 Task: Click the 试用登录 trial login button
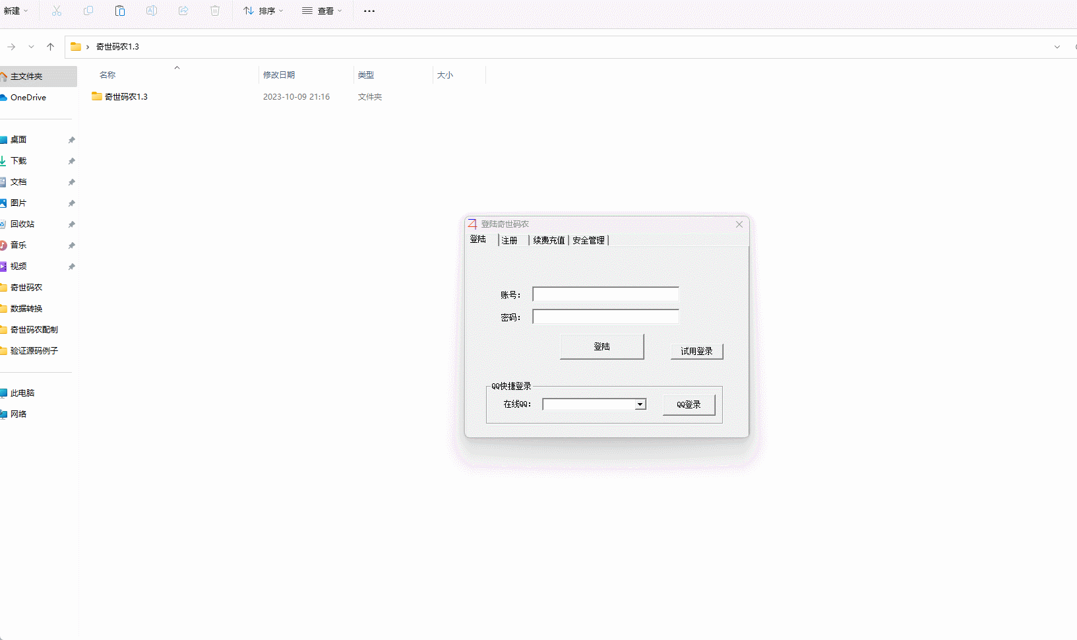[696, 351]
